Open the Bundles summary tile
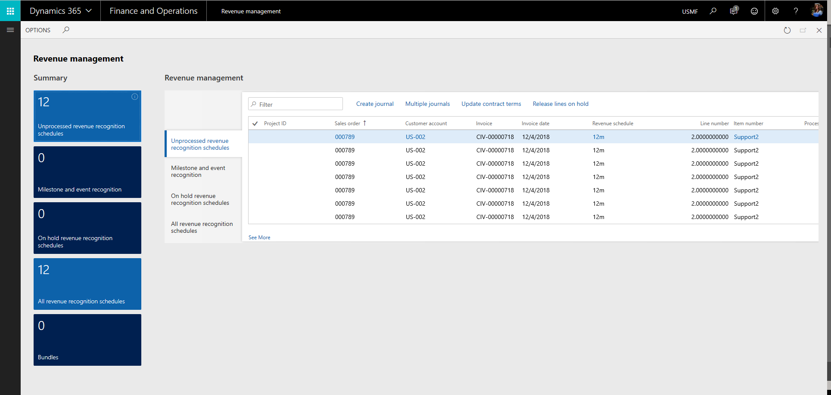831x395 pixels. 87,340
